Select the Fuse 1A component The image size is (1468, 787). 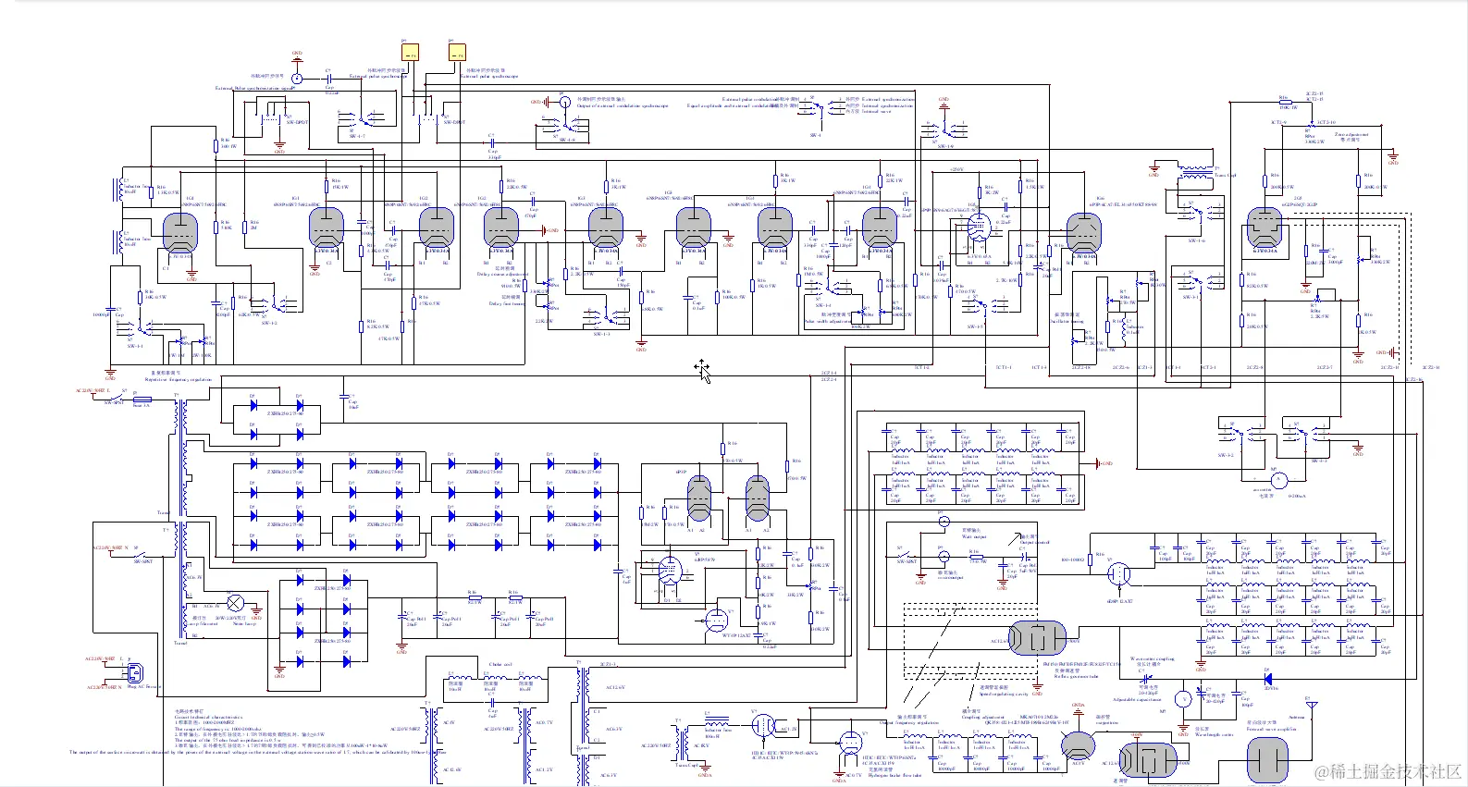[x=142, y=399]
